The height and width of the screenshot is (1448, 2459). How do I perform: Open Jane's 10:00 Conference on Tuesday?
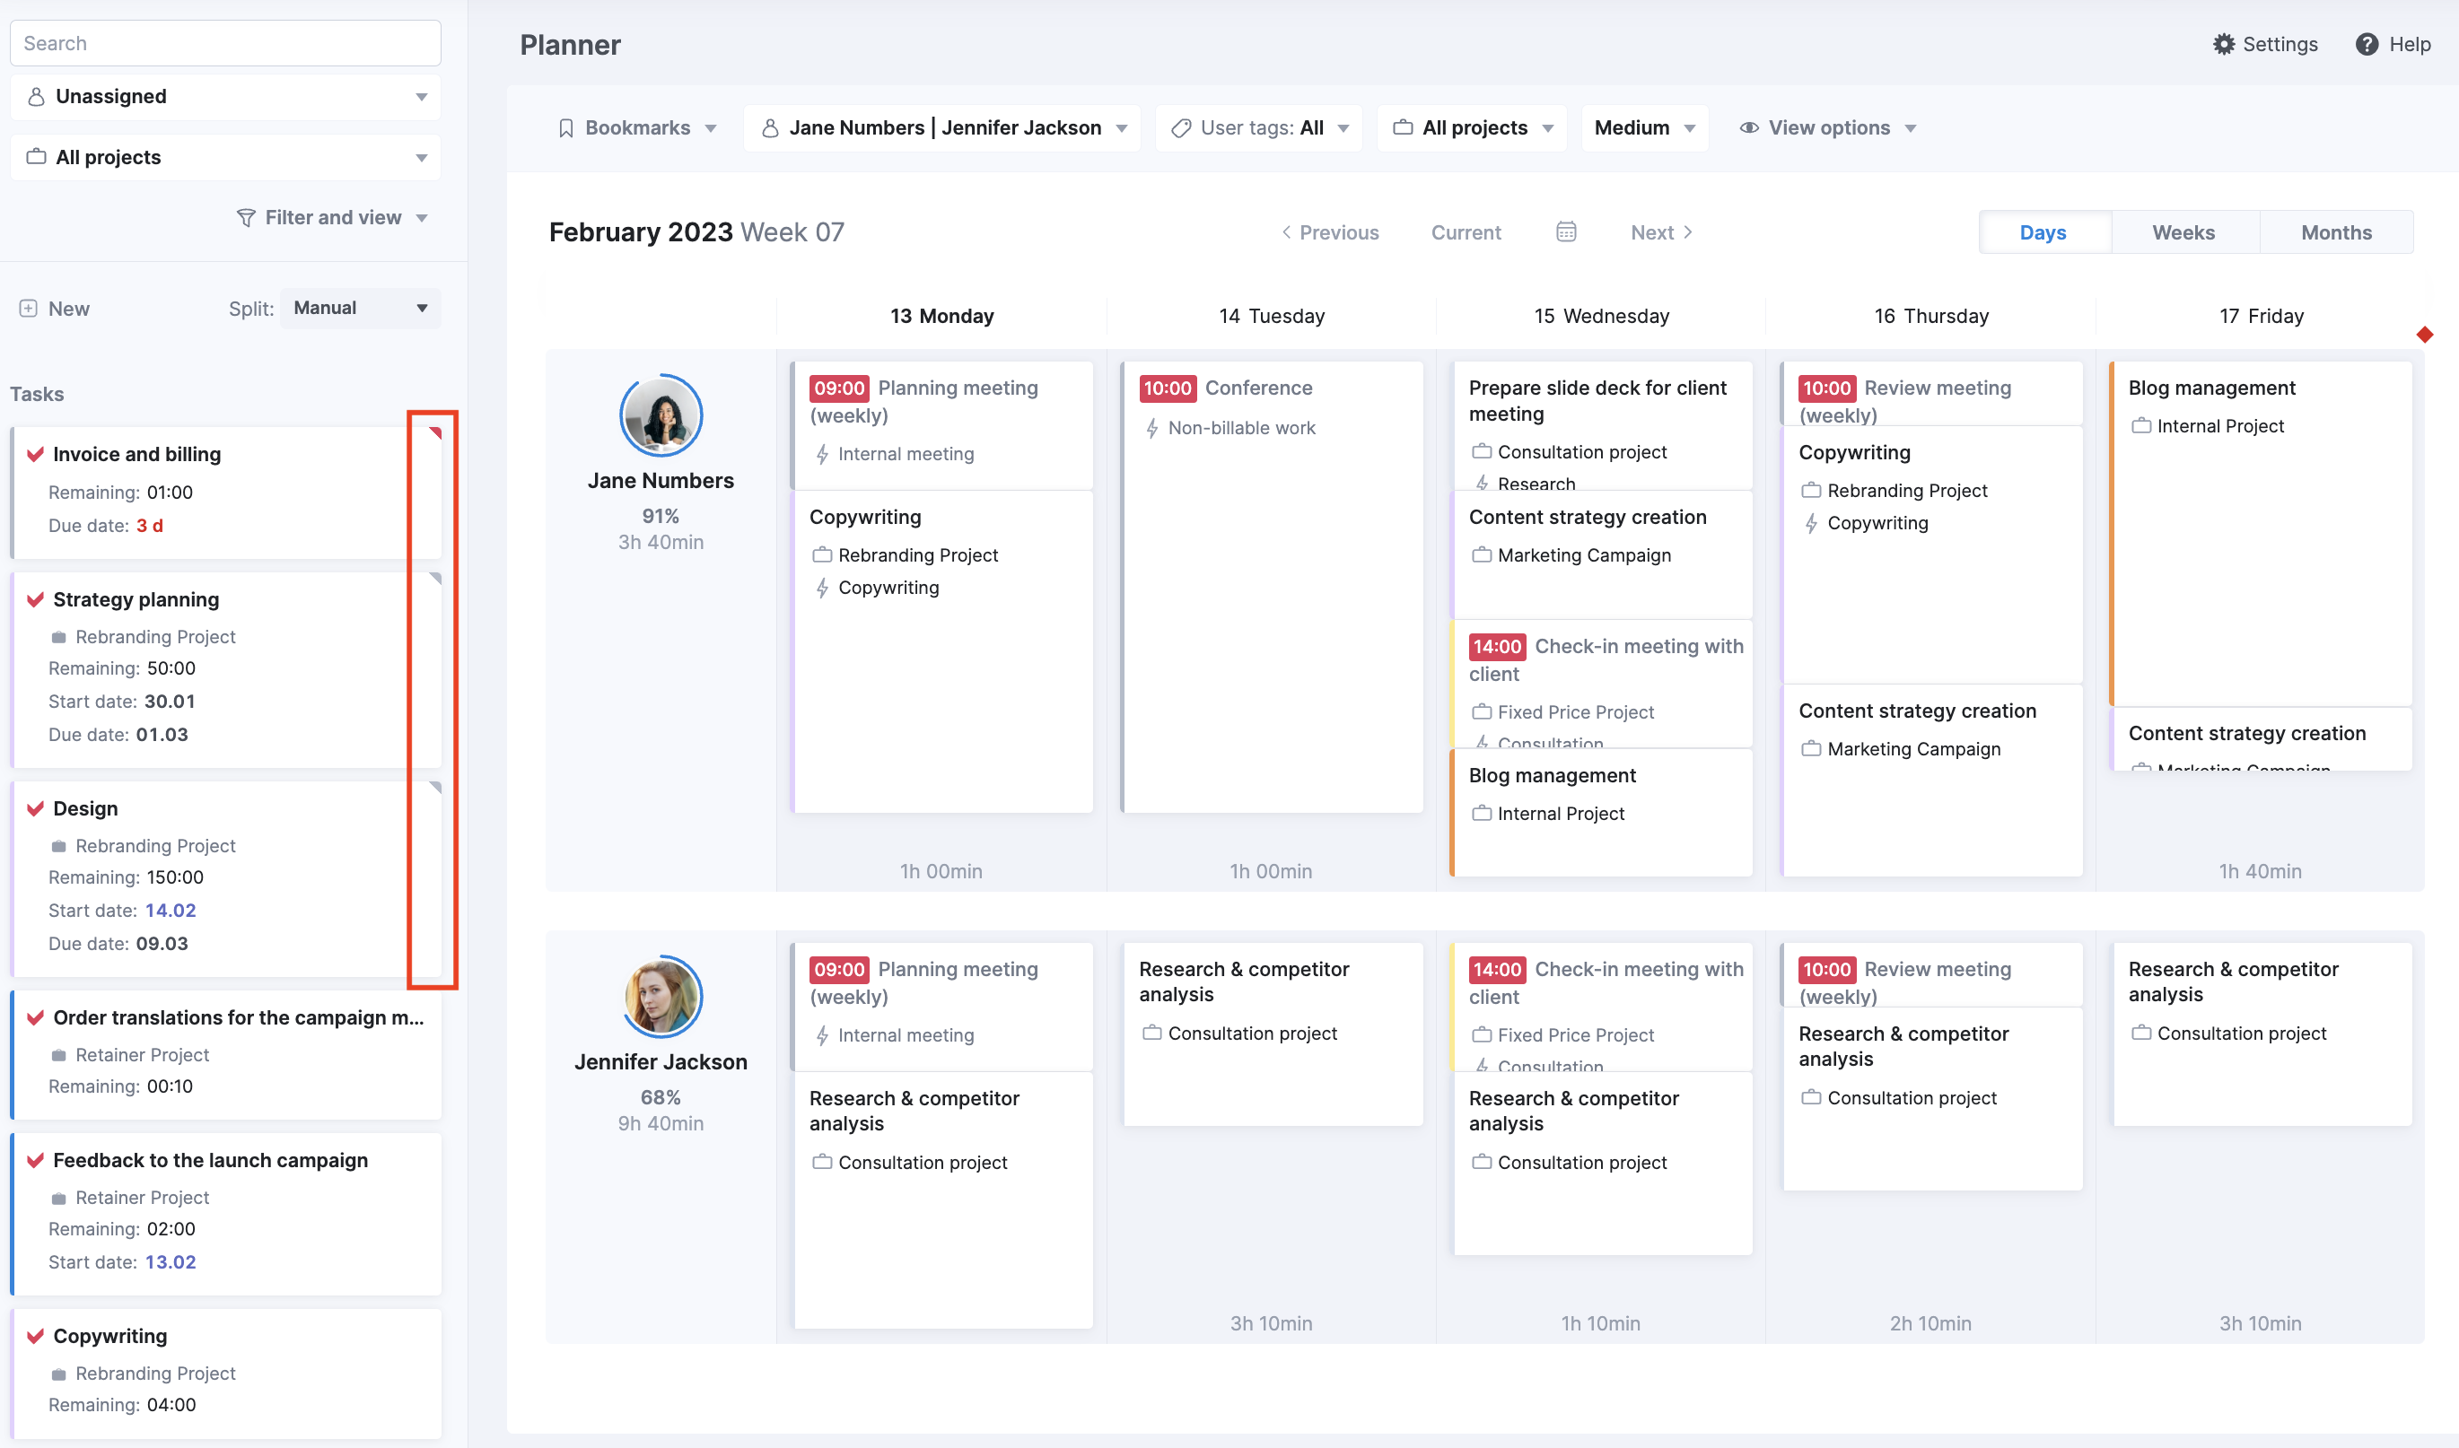[1272, 586]
